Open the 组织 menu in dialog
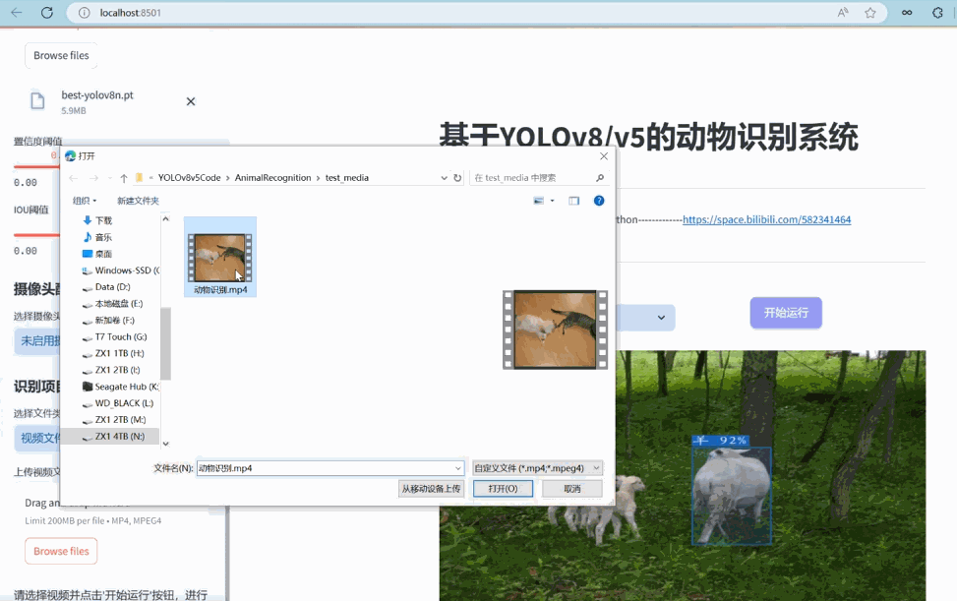Viewport: 957px width, 601px height. 85,201
